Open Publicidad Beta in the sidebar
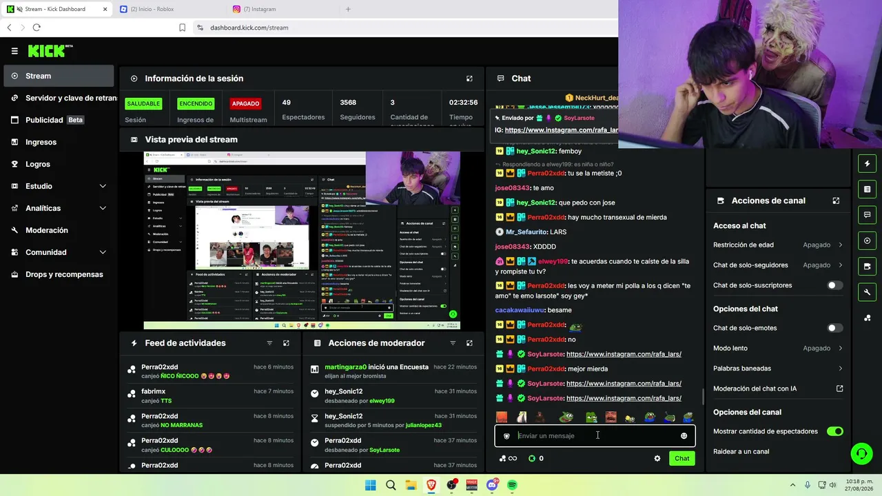 59,120
